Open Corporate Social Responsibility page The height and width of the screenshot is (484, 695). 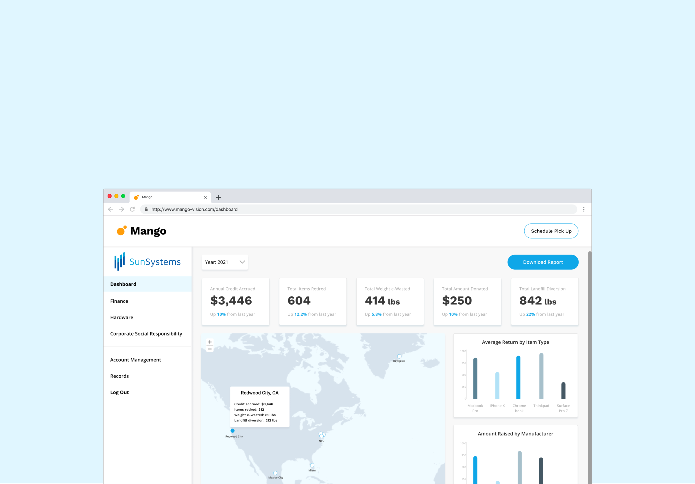point(146,334)
